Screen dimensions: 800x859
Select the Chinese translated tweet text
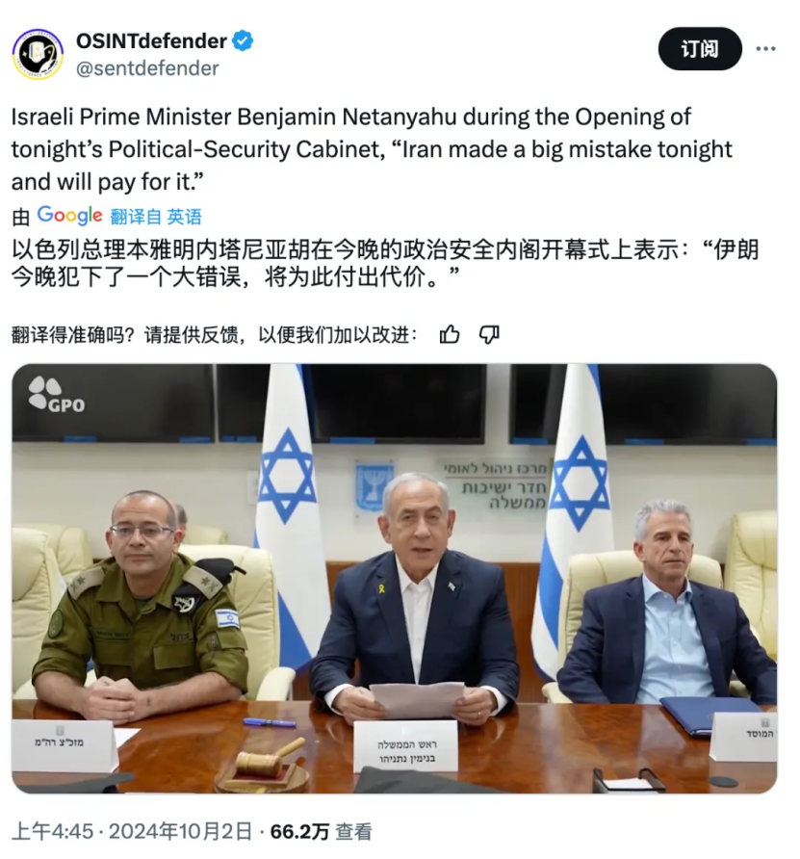click(385, 264)
